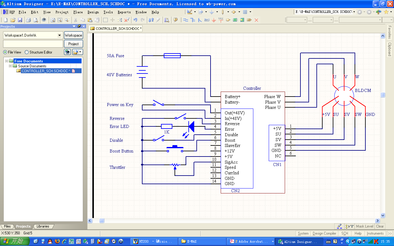Viewport: 394px width, 246px height.
Task: Collapse the Free Documents tree node
Action: (x=7, y=61)
